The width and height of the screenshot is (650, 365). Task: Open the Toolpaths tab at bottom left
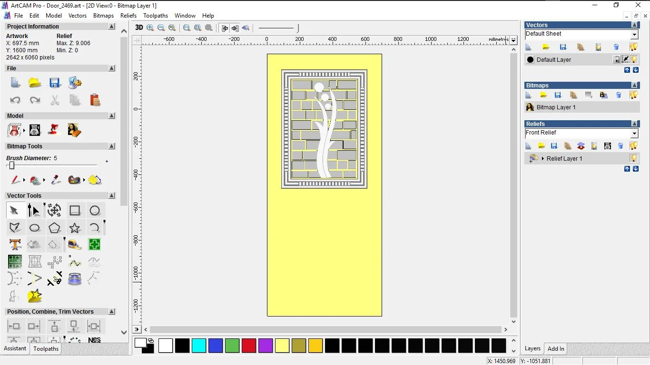tap(46, 348)
